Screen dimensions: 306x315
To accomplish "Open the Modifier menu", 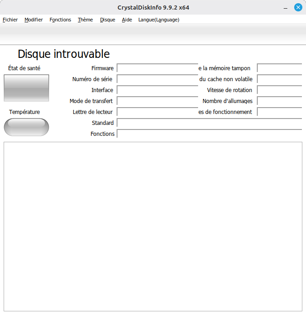I will [x=34, y=20].
